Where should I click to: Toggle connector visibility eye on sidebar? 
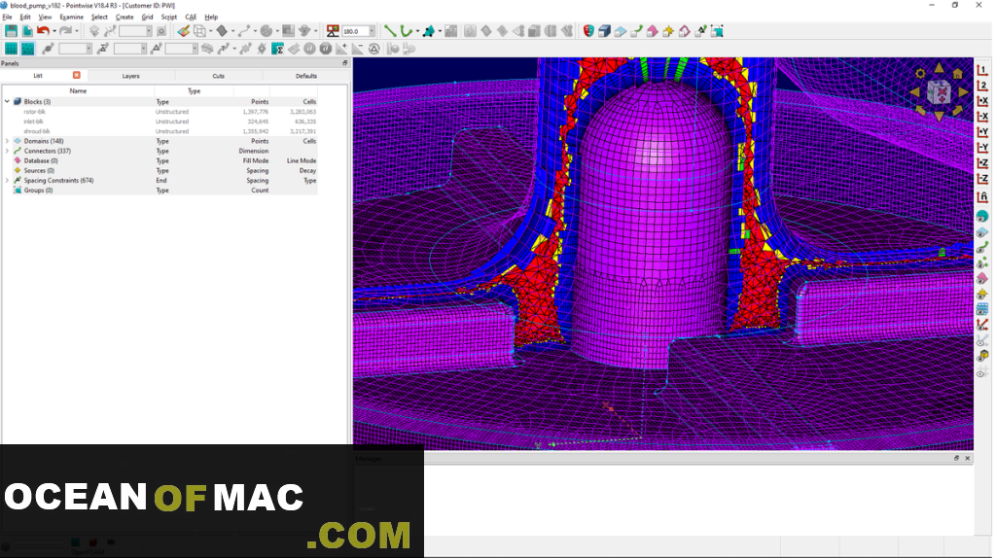(x=982, y=248)
